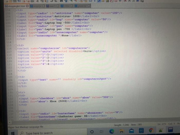Click the radio input line with id="bag"
The height and width of the screenshot is (135, 180).
(x=64, y=20)
